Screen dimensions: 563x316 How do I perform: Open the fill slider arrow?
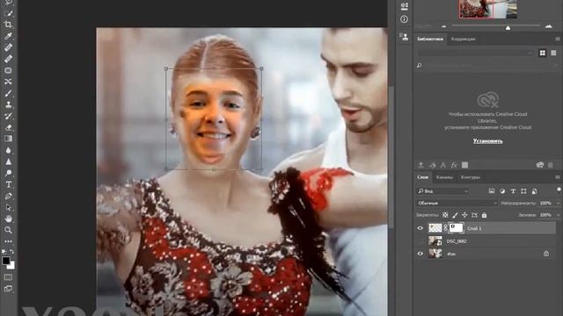(558, 215)
